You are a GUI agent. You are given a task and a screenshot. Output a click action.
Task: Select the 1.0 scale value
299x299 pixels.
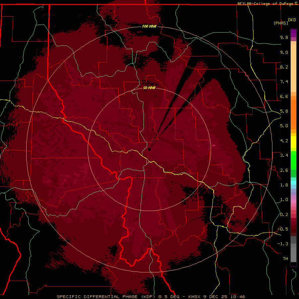coord(284,200)
